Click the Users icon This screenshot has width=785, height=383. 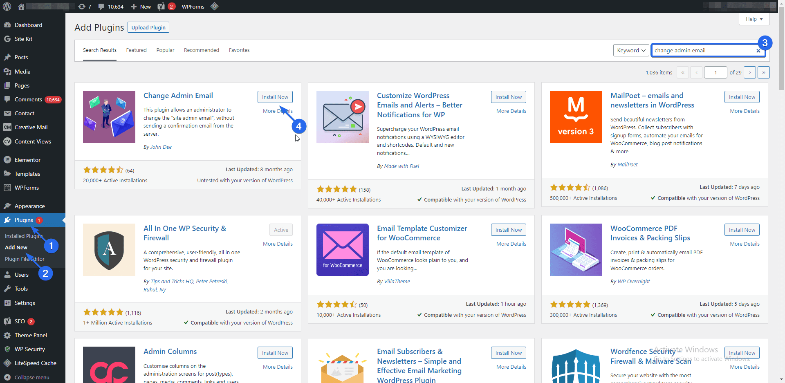(7, 275)
